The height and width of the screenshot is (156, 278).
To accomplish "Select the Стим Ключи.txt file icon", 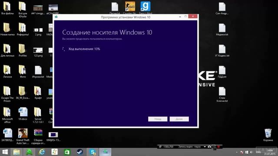I will click(222, 94).
